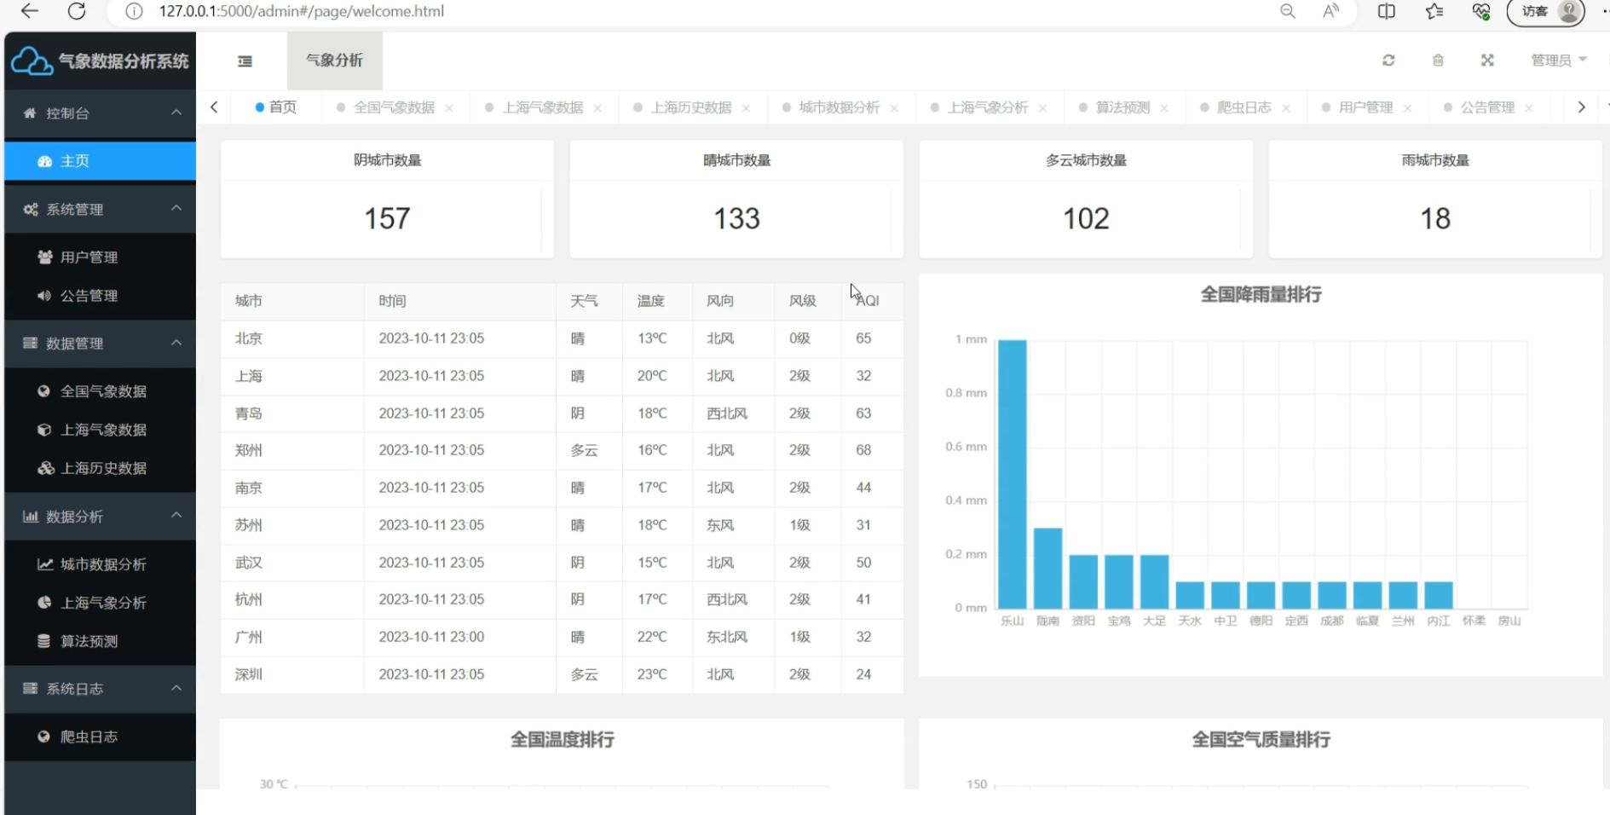The width and height of the screenshot is (1610, 815).
Task: Switch to the 公告管理 tab
Action: (x=1487, y=107)
